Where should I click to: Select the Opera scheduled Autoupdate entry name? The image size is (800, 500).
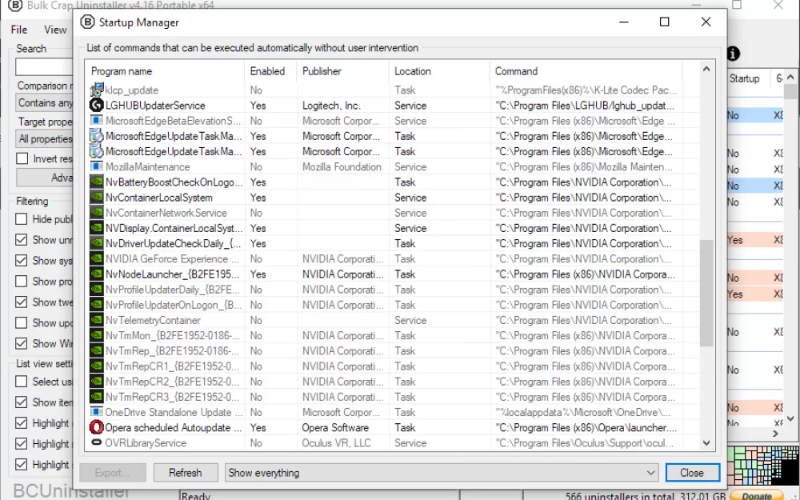[174, 427]
